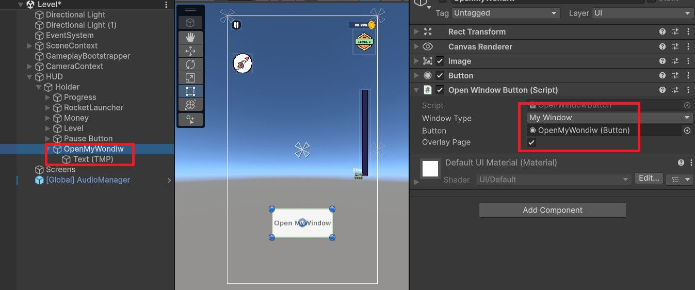
Task: Activate the Rotate tool
Action: (x=190, y=65)
